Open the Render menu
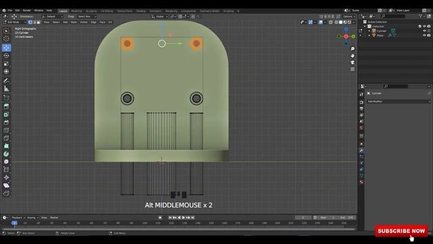 click(27, 11)
